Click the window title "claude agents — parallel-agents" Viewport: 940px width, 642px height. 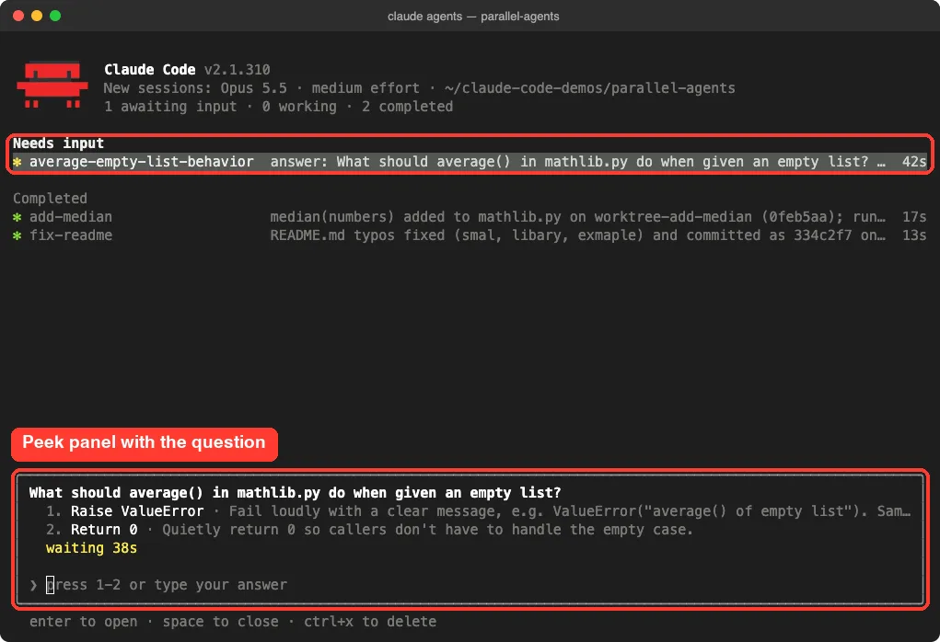473,17
